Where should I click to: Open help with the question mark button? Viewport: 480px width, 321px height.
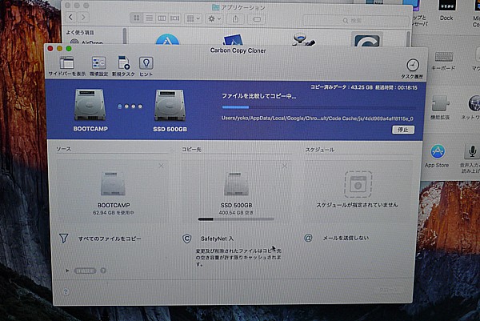point(66,291)
